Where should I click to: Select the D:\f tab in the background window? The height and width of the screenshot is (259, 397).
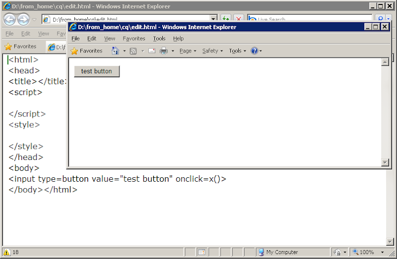(57, 47)
